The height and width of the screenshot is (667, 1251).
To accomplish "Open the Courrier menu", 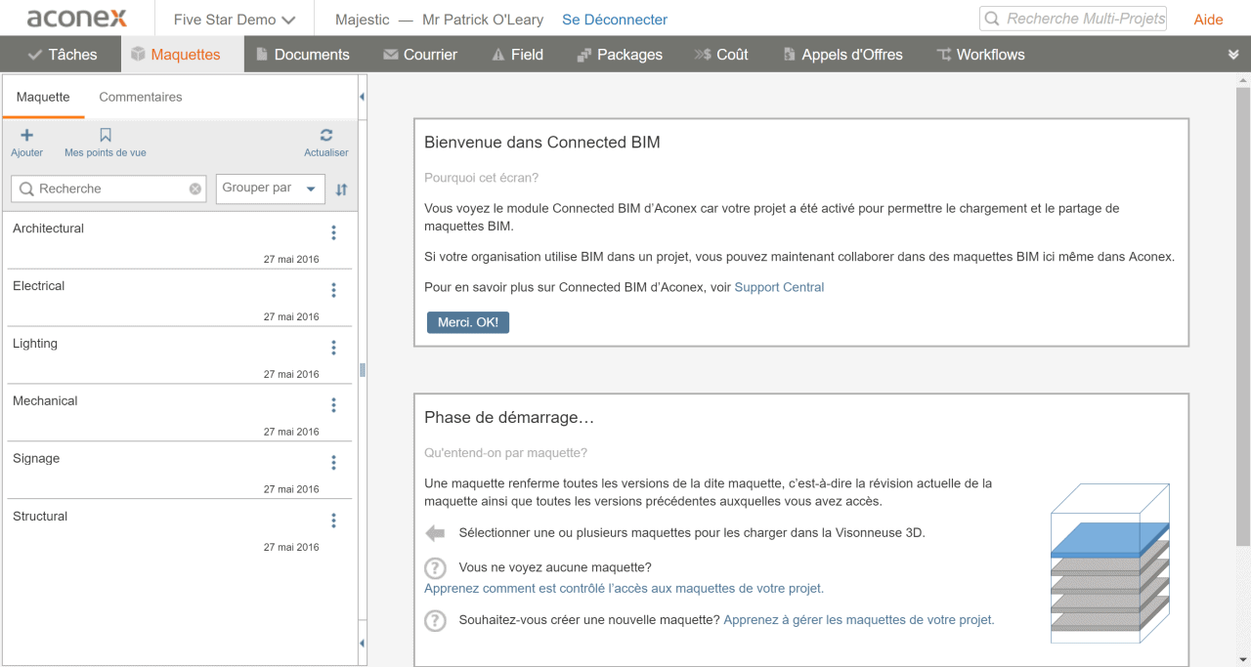I will pyautogui.click(x=420, y=55).
